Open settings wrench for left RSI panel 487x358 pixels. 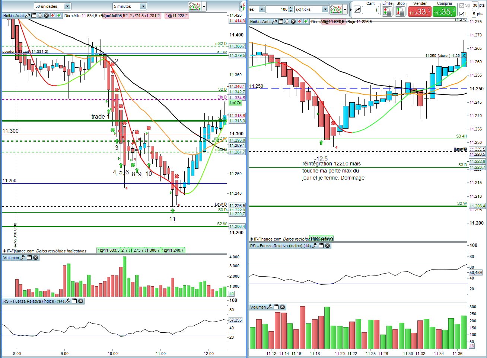(x=68, y=301)
